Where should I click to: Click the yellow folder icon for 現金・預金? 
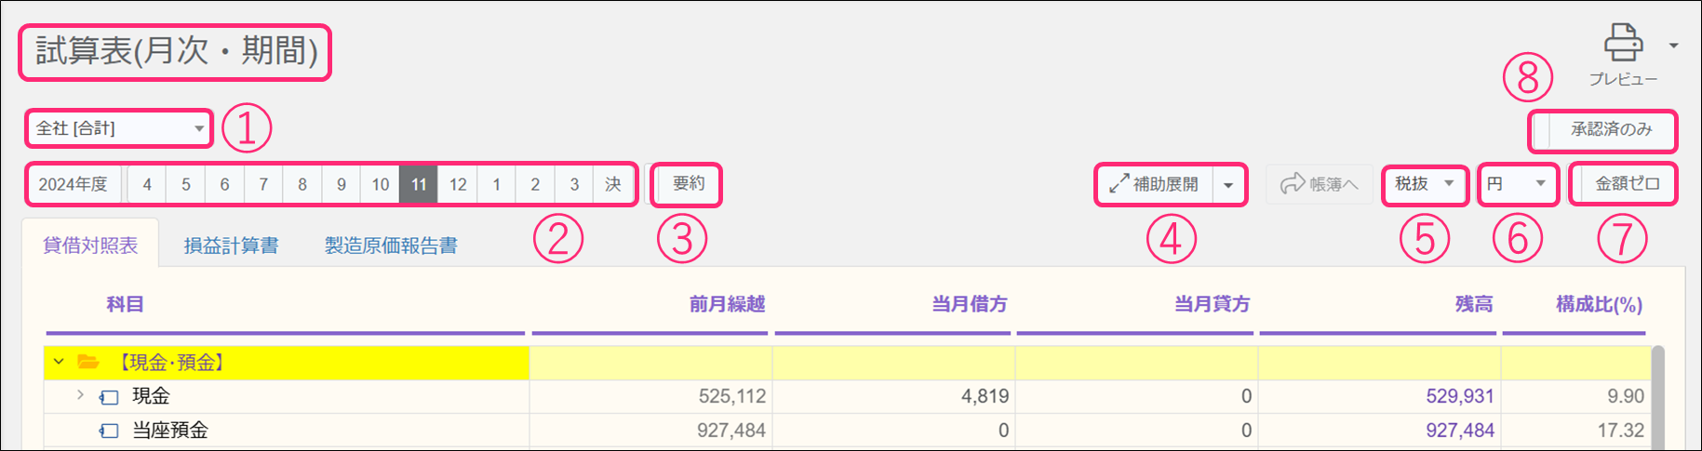(88, 362)
